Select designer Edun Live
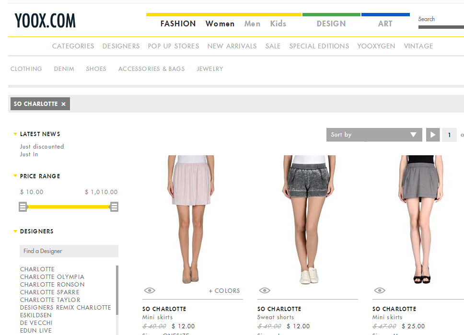Viewport: 464px width, 335px height. 36,331
